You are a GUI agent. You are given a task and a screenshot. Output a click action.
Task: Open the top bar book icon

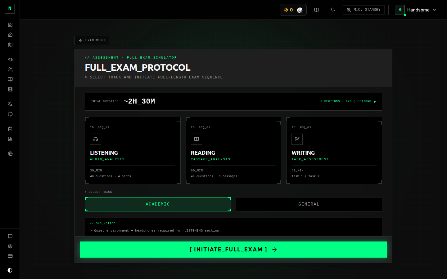[x=317, y=10]
